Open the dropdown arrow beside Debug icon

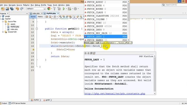point(72,9)
